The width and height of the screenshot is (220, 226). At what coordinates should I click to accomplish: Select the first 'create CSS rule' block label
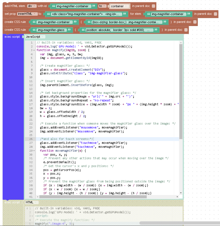tap(15, 22)
